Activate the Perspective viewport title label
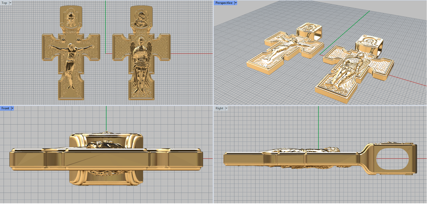The height and width of the screenshot is (206, 427). pos(224,3)
